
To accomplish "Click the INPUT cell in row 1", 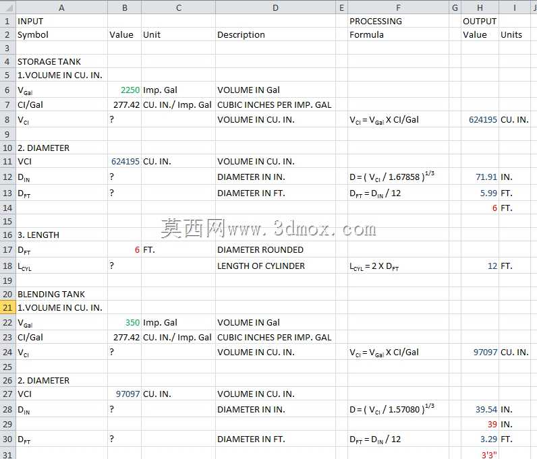I will pos(61,21).
